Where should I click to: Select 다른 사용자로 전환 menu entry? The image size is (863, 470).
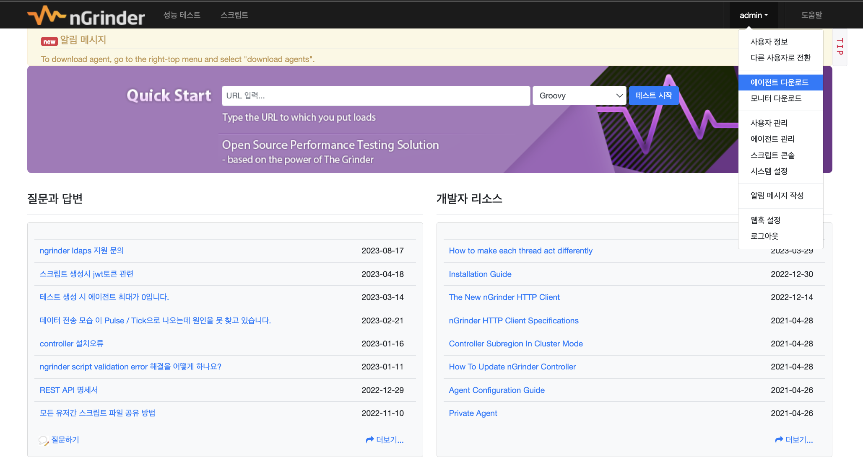780,58
